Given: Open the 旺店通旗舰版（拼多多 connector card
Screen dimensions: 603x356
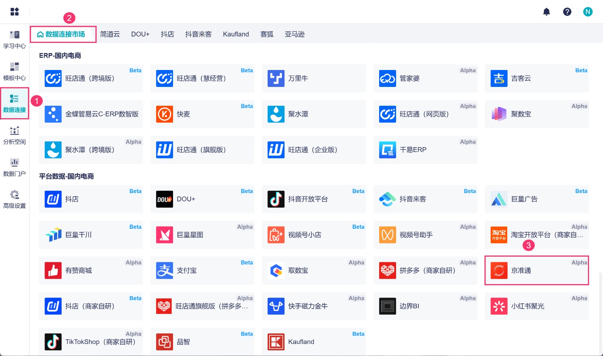Looking at the screenshot, I should (x=202, y=306).
